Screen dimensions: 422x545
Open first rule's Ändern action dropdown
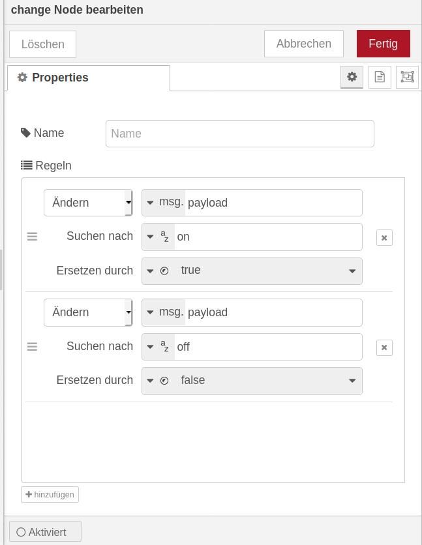click(88, 203)
